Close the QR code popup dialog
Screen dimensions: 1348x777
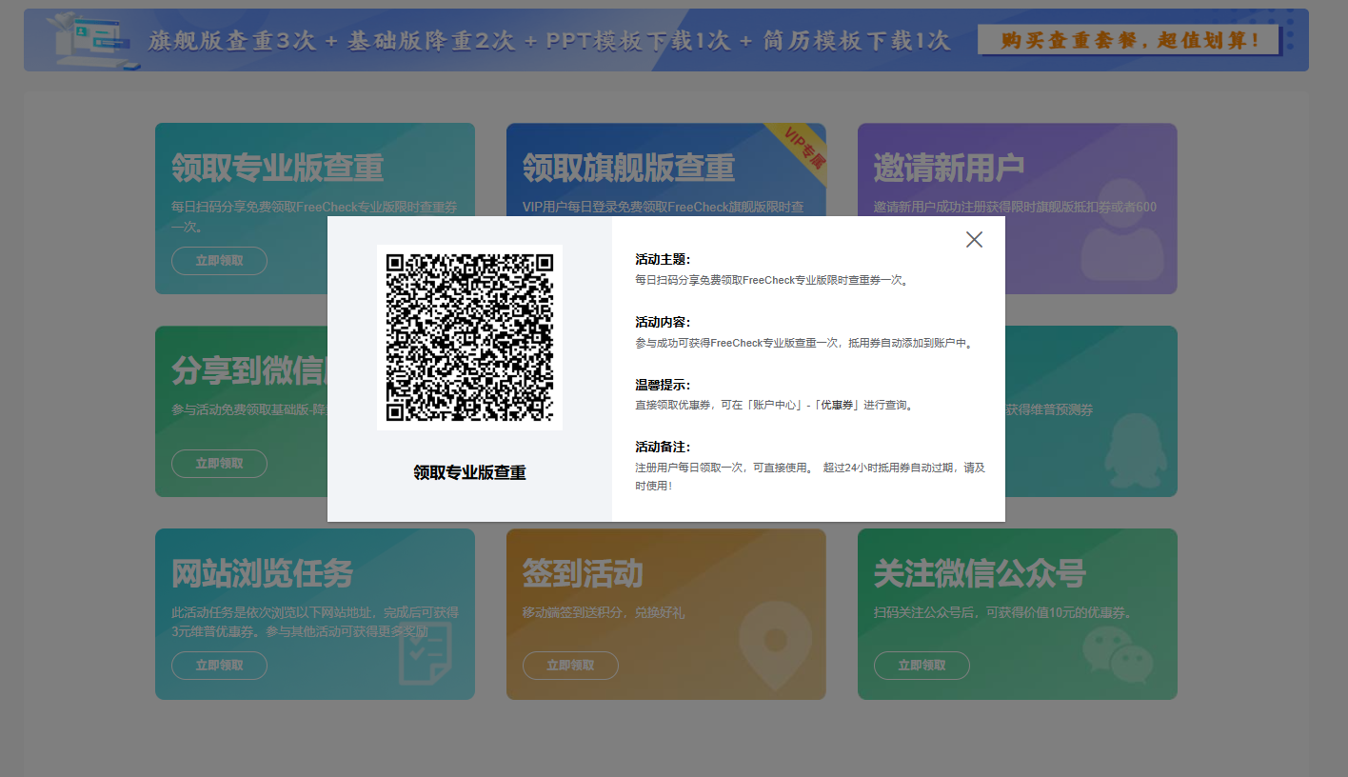click(974, 240)
